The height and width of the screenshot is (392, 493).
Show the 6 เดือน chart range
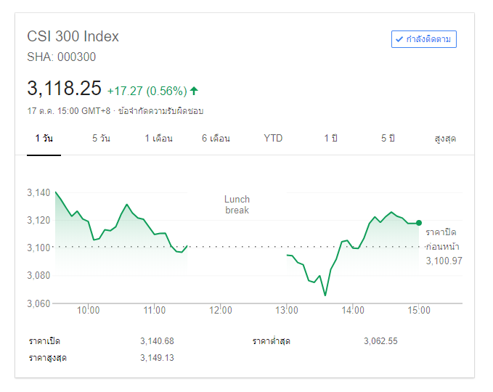point(216,138)
